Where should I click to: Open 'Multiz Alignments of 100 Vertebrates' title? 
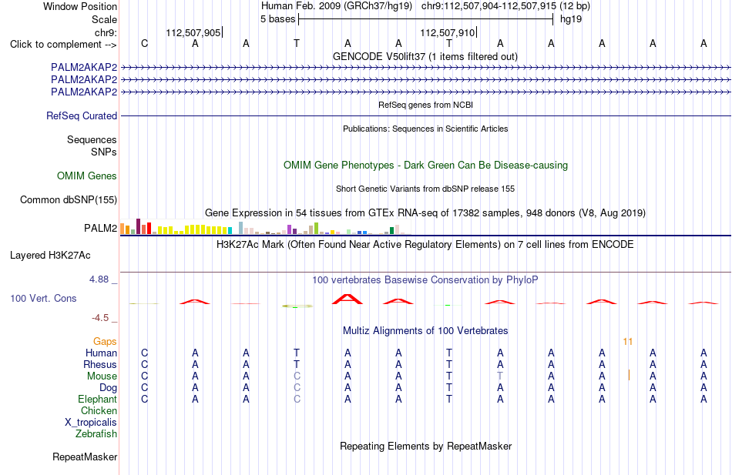425,331
